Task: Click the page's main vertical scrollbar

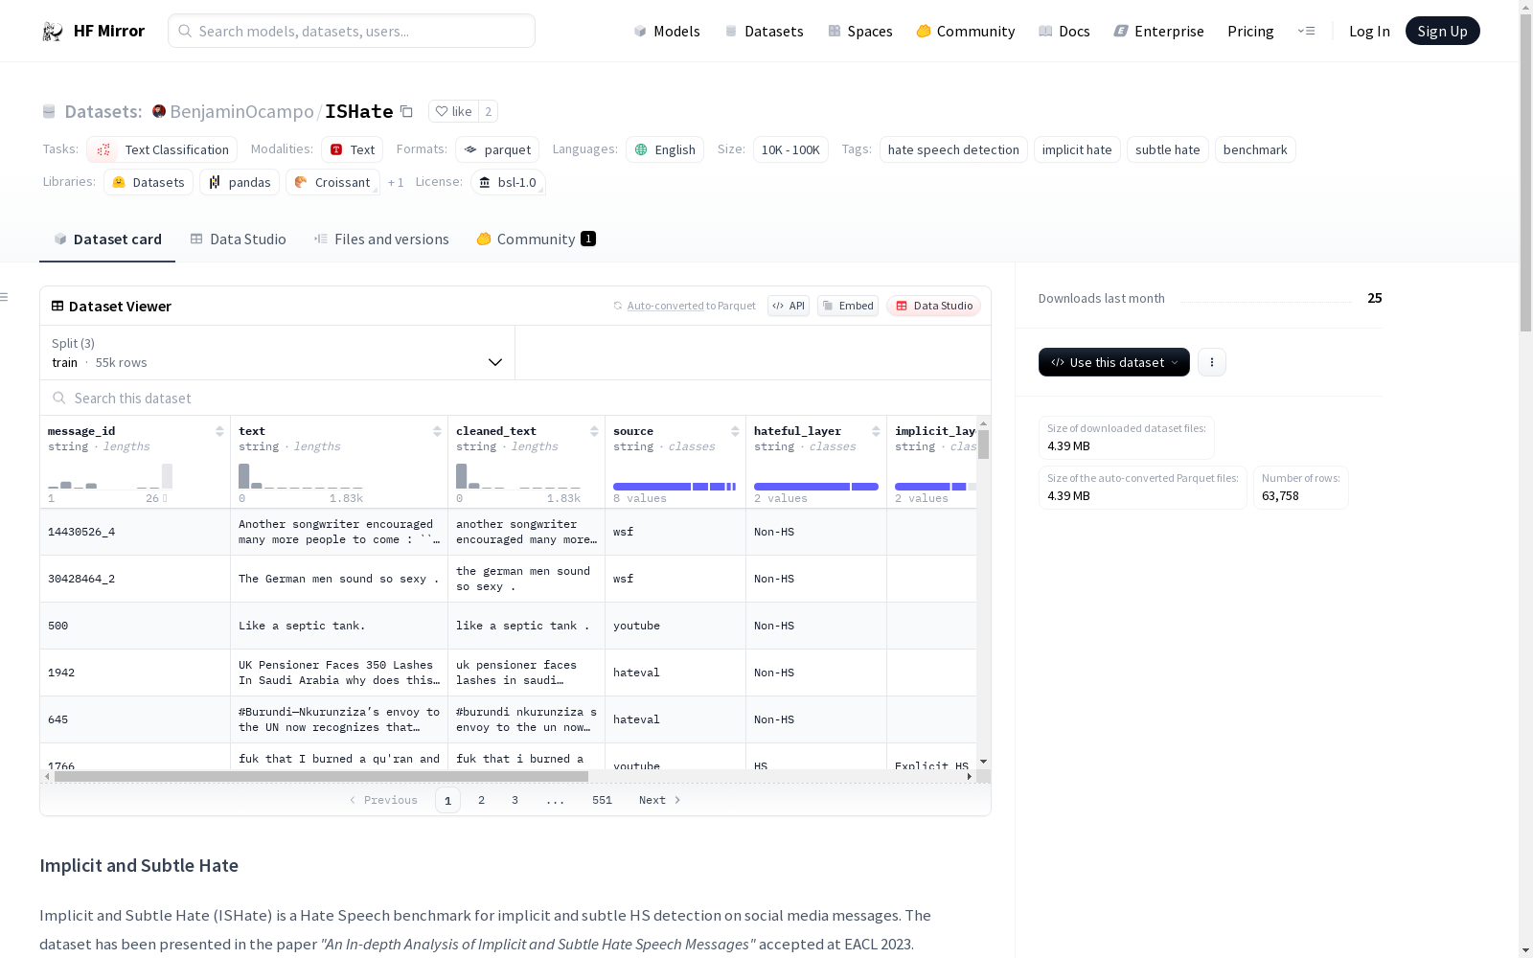Action: point(1525,172)
